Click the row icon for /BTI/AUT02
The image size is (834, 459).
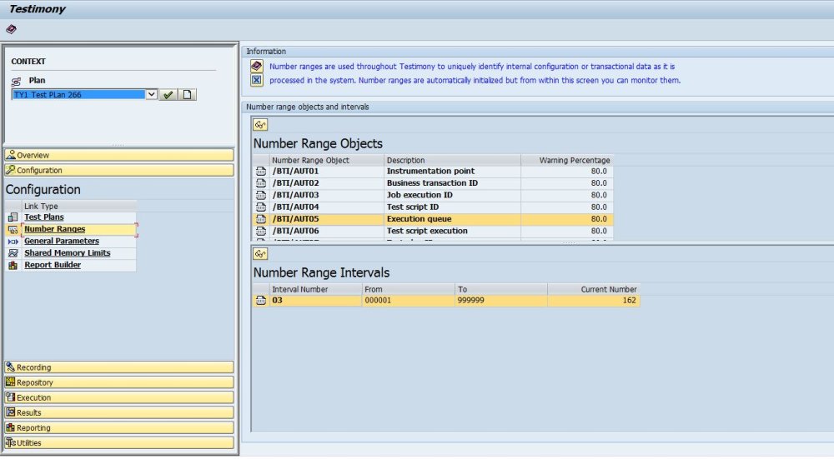pyautogui.click(x=261, y=183)
